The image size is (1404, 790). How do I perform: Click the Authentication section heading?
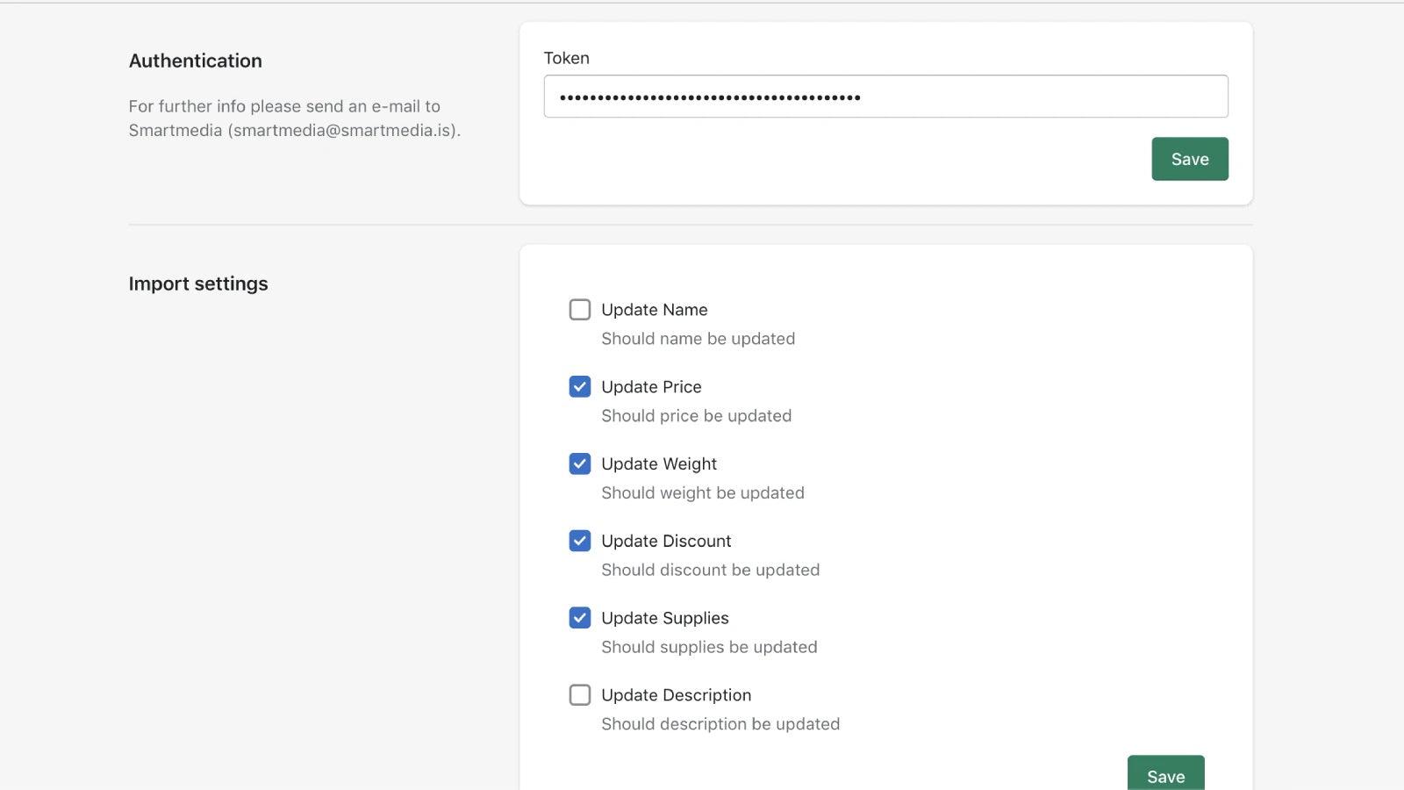point(195,61)
